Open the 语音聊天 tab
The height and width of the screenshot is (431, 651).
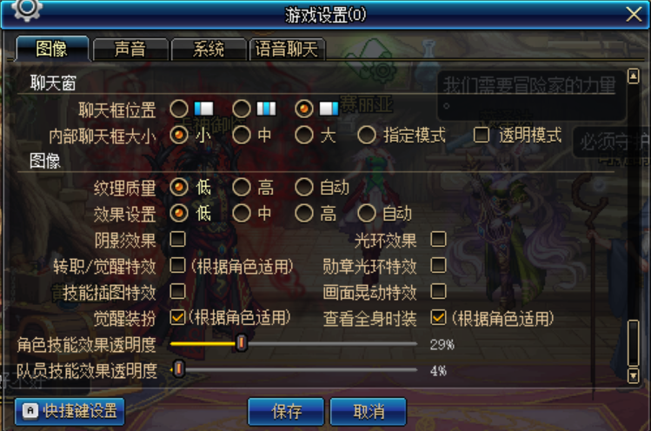287,50
